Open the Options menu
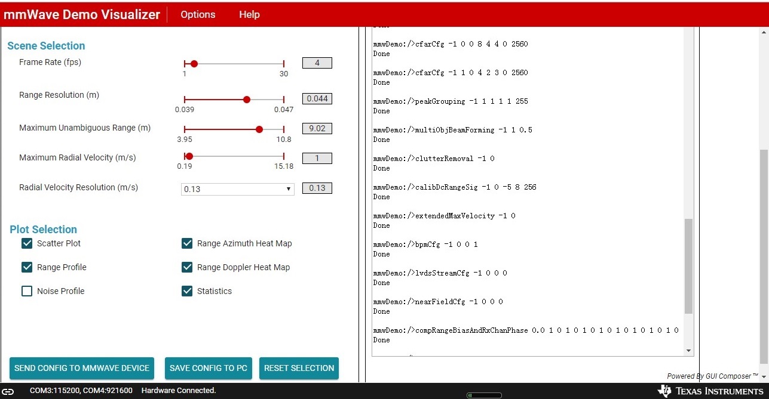The image size is (769, 399). 198,14
